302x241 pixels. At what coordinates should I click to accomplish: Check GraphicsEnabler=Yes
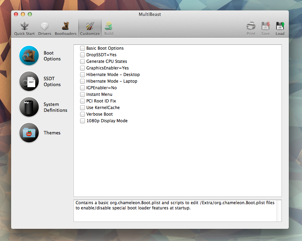coord(82,68)
